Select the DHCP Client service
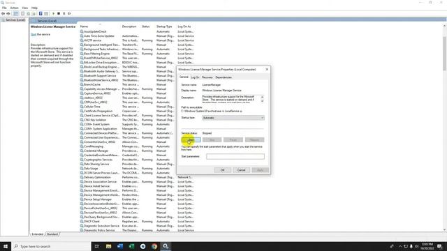The width and height of the screenshot is (447, 251). (137, 222)
